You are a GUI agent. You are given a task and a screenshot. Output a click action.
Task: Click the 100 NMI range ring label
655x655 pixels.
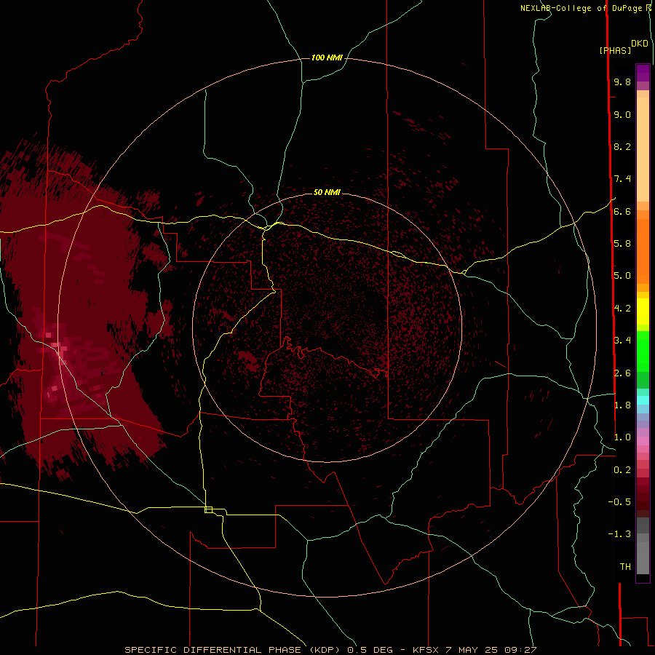(327, 57)
